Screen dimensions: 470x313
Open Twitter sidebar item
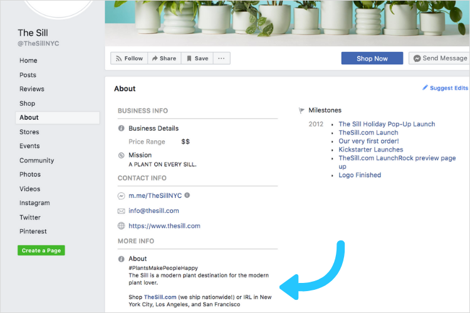[x=30, y=217]
